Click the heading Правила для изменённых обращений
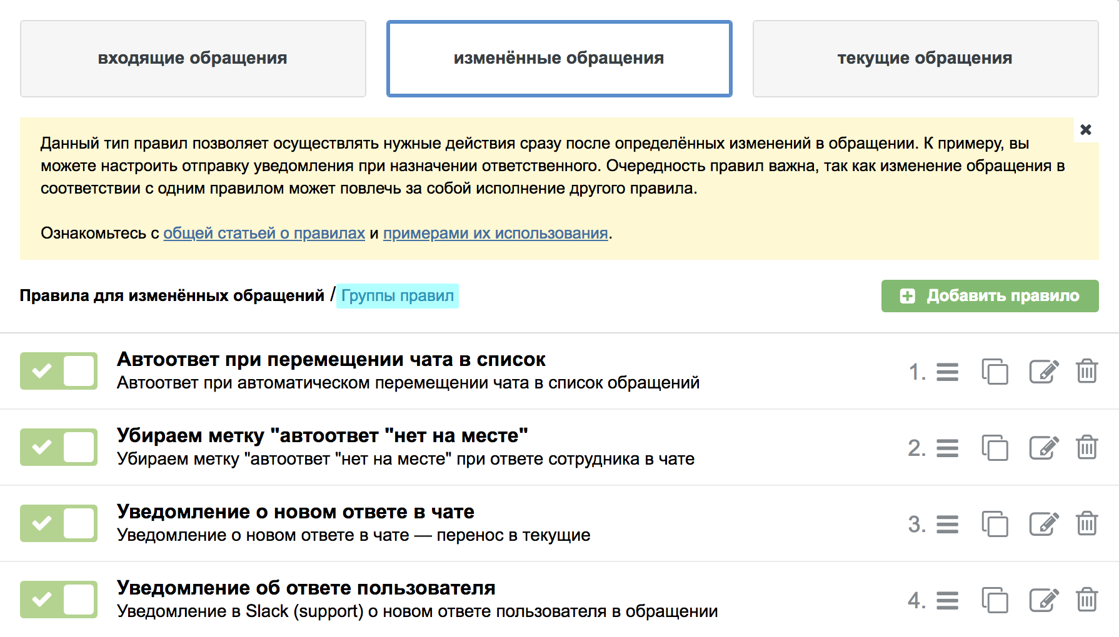Viewport: 1119px width, 637px height. (x=172, y=295)
